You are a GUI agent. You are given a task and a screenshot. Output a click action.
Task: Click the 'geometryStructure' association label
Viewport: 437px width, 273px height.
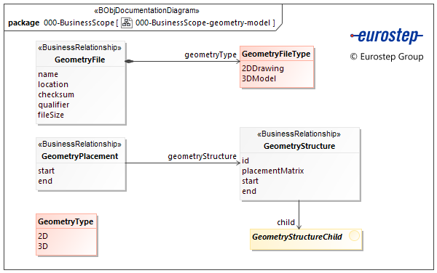point(202,157)
